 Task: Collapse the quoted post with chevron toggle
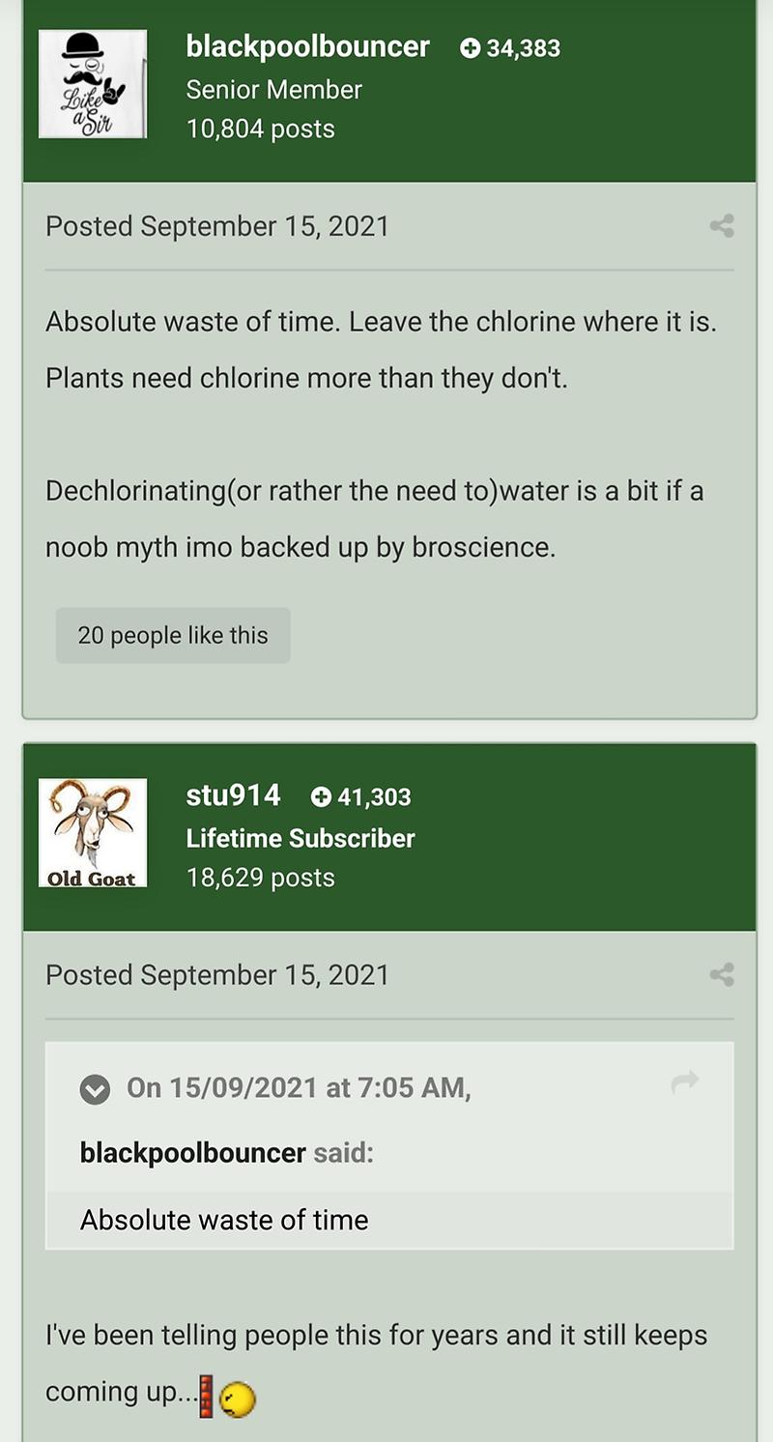[95, 1089]
